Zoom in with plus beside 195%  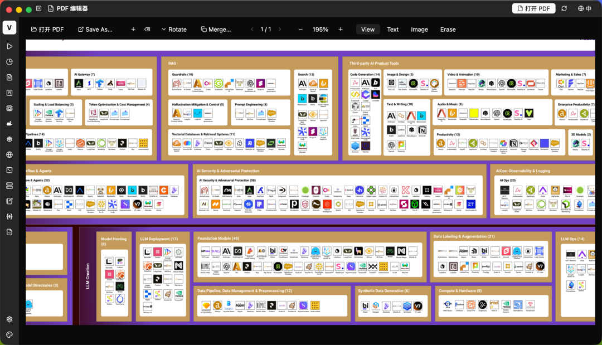click(341, 29)
